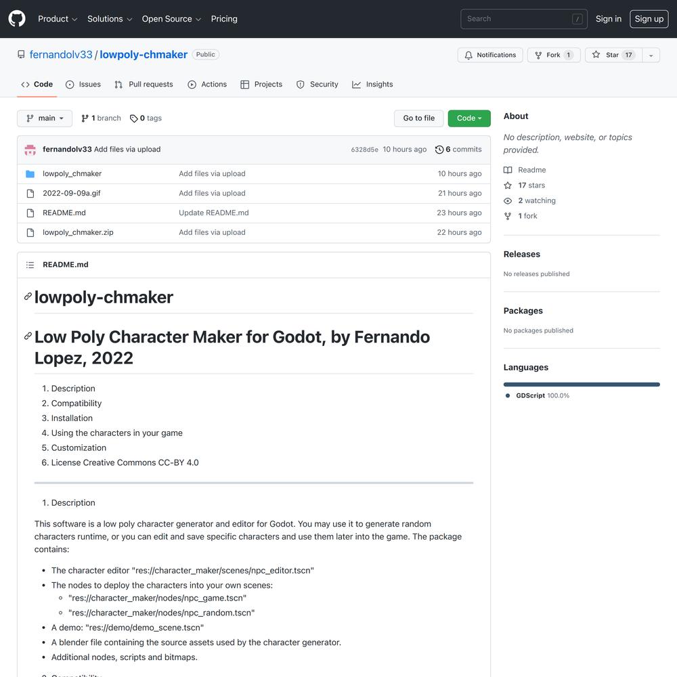Open fernandolv33 owner profile link
Screen dimensions: 677x677
61,54
